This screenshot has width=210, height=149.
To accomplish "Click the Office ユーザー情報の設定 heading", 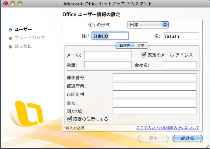I will 91,14.
